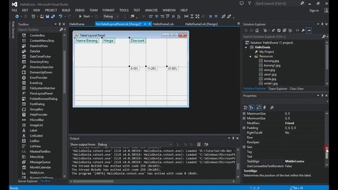Switch to the Class View tab

[296, 89]
